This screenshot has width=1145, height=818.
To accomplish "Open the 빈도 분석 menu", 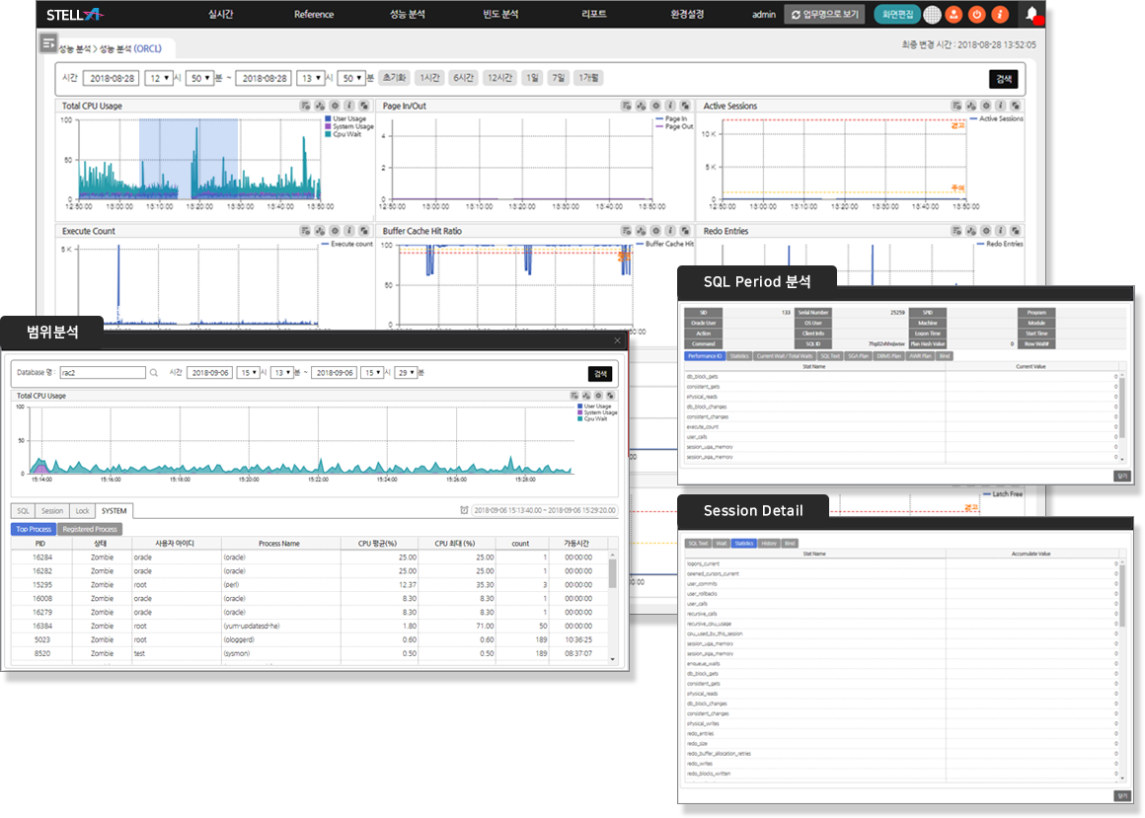I will coord(501,14).
